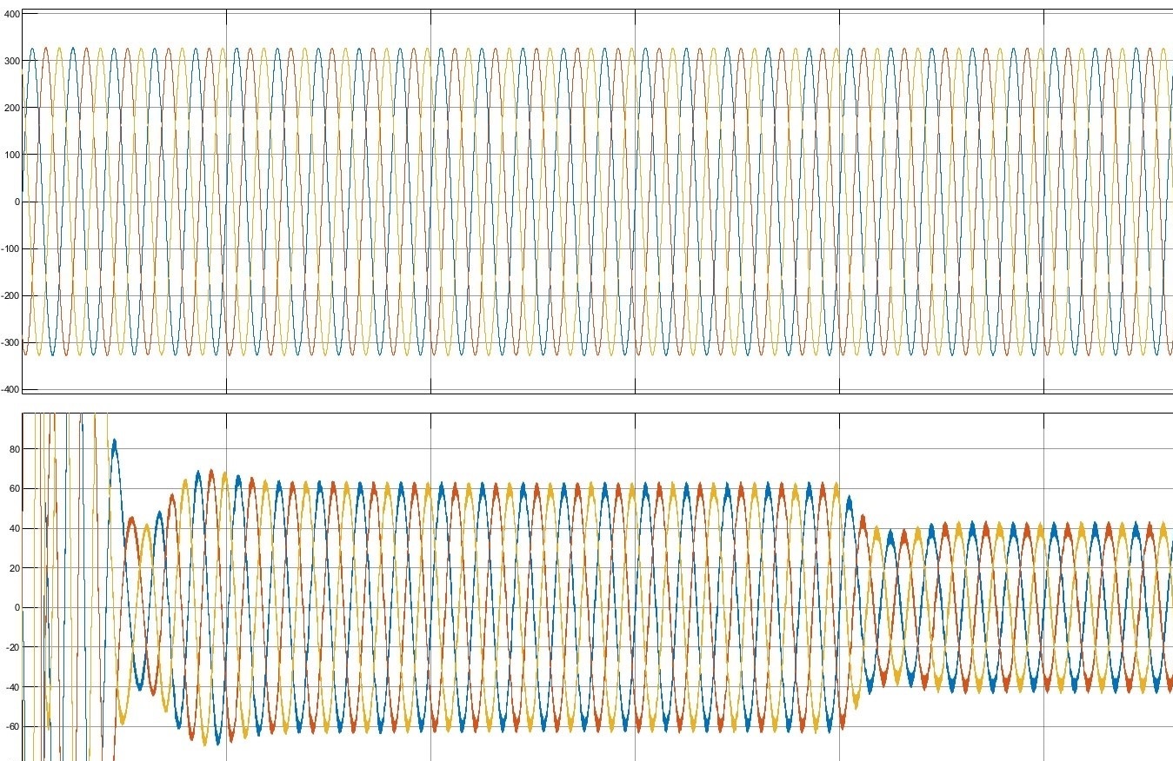Click the -300 tick label on upper plot
This screenshot has height=761, width=1173.
click(9, 343)
